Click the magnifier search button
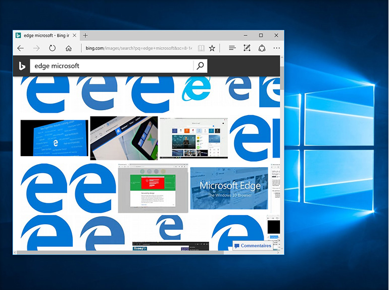Viewport: 389px width, 290px height. pos(200,66)
